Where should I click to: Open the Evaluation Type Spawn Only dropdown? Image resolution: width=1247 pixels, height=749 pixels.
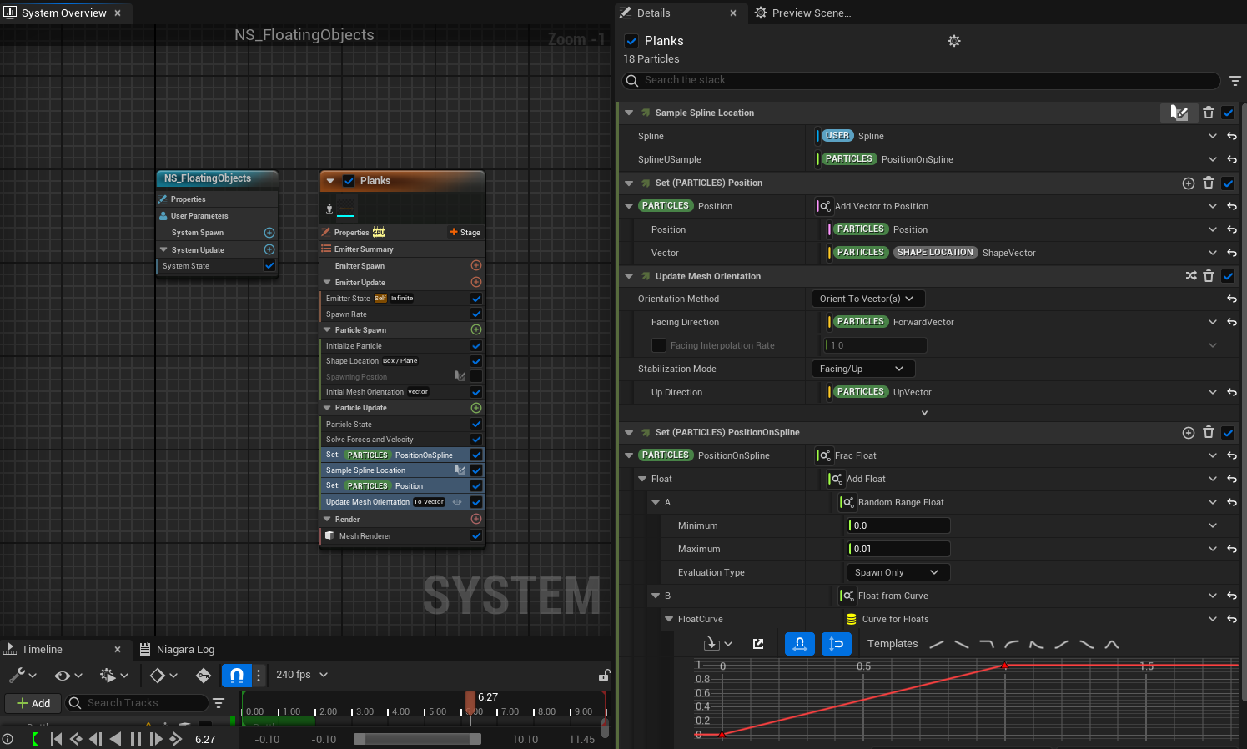[x=897, y=572]
